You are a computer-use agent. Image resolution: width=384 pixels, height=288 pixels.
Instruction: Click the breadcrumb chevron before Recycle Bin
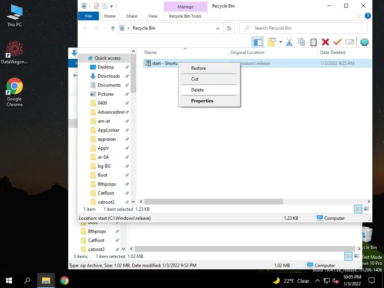[x=128, y=28]
